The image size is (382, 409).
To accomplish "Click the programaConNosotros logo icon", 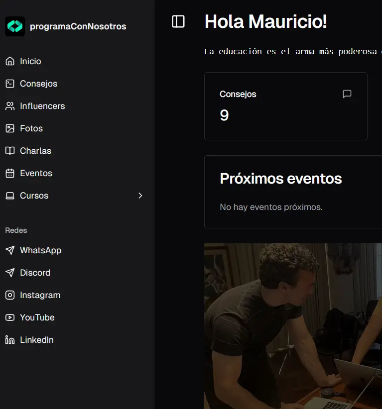I will [15, 26].
